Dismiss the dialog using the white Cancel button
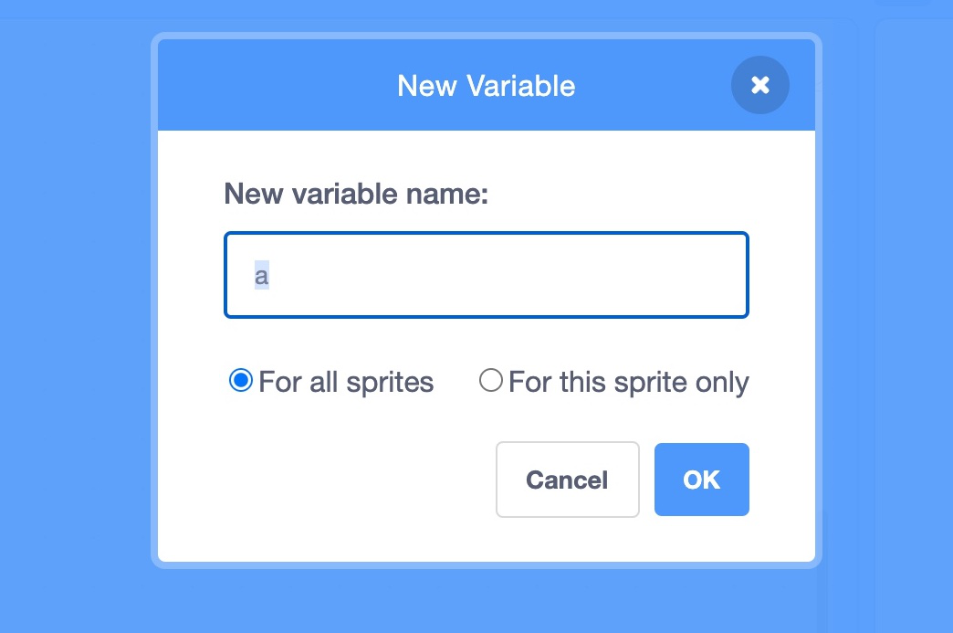This screenshot has height=633, width=953. pos(567,480)
